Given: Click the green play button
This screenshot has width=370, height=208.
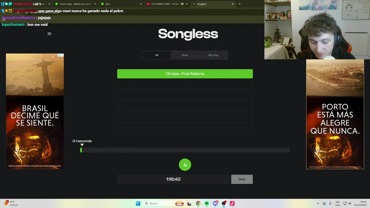Looking at the screenshot, I should pyautogui.click(x=185, y=165).
